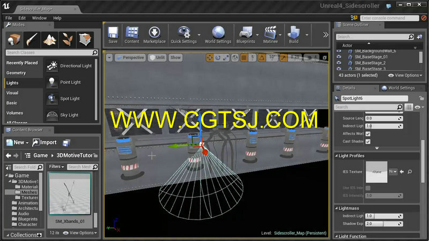Toggle scale snapping icon in viewport
Viewport: 429px width, 241px height.
click(284, 58)
